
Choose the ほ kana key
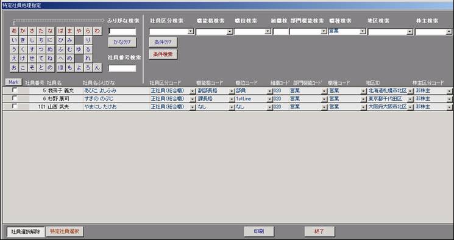60,68
